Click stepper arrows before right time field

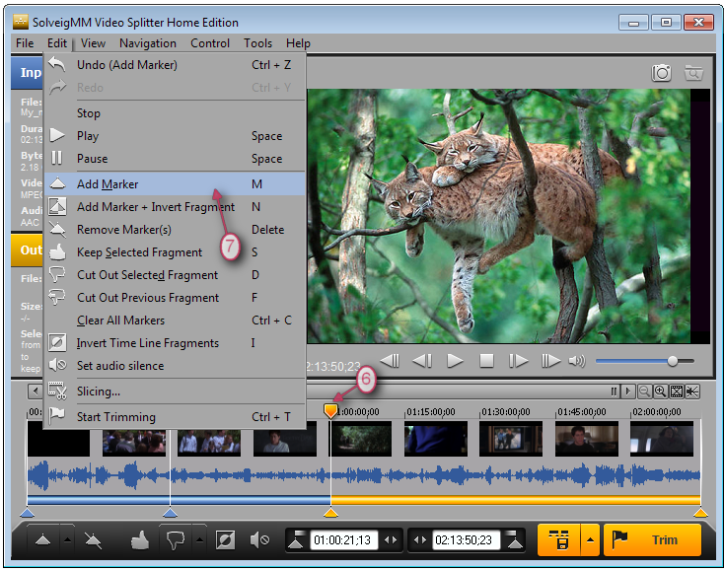tap(420, 540)
